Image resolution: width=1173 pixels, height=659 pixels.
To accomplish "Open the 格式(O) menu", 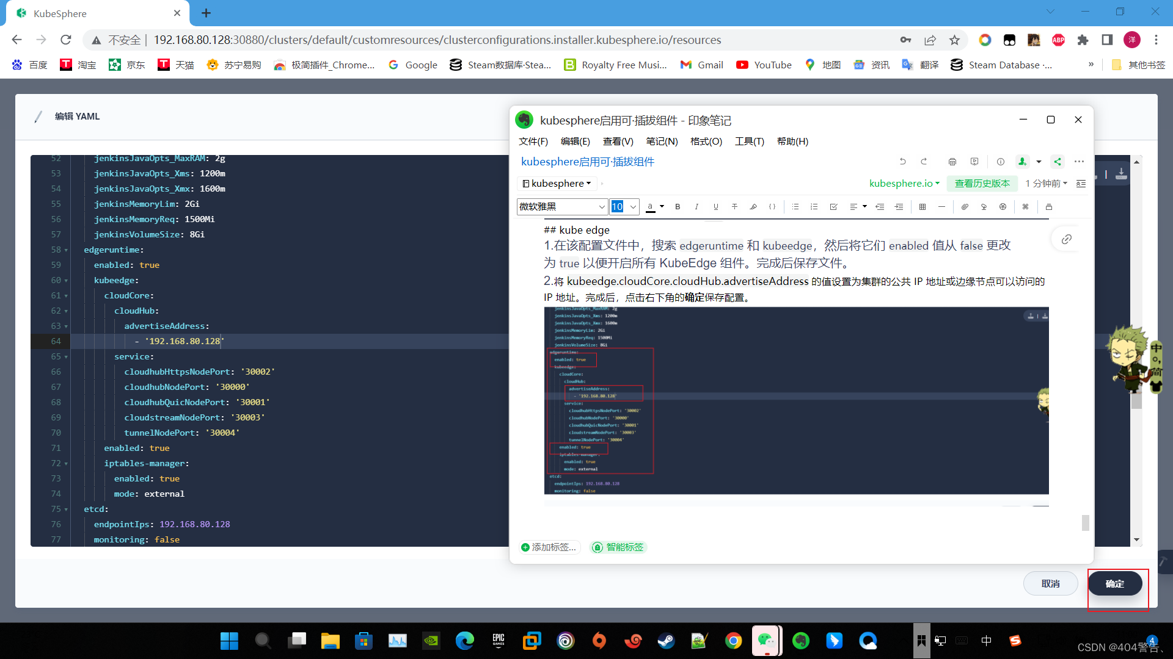I will [706, 142].
